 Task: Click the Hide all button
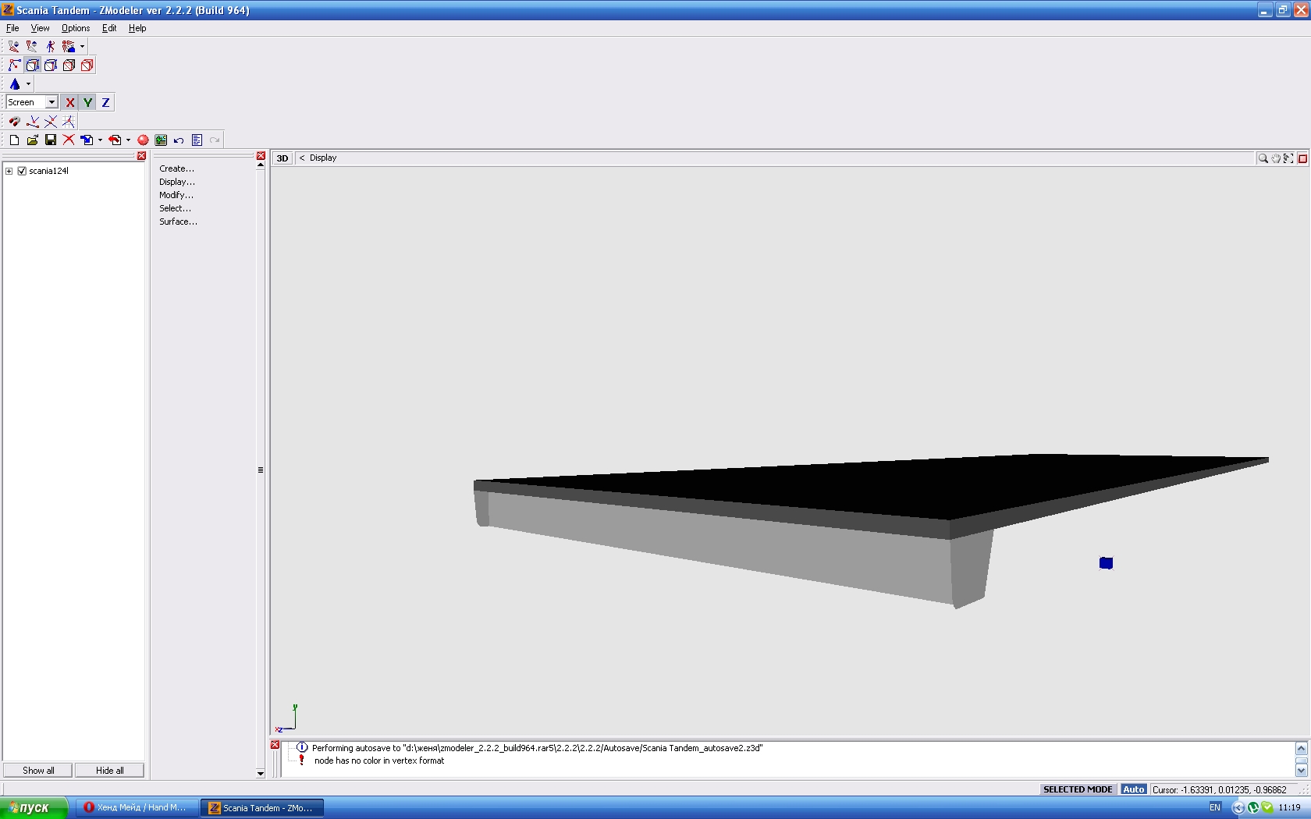109,771
